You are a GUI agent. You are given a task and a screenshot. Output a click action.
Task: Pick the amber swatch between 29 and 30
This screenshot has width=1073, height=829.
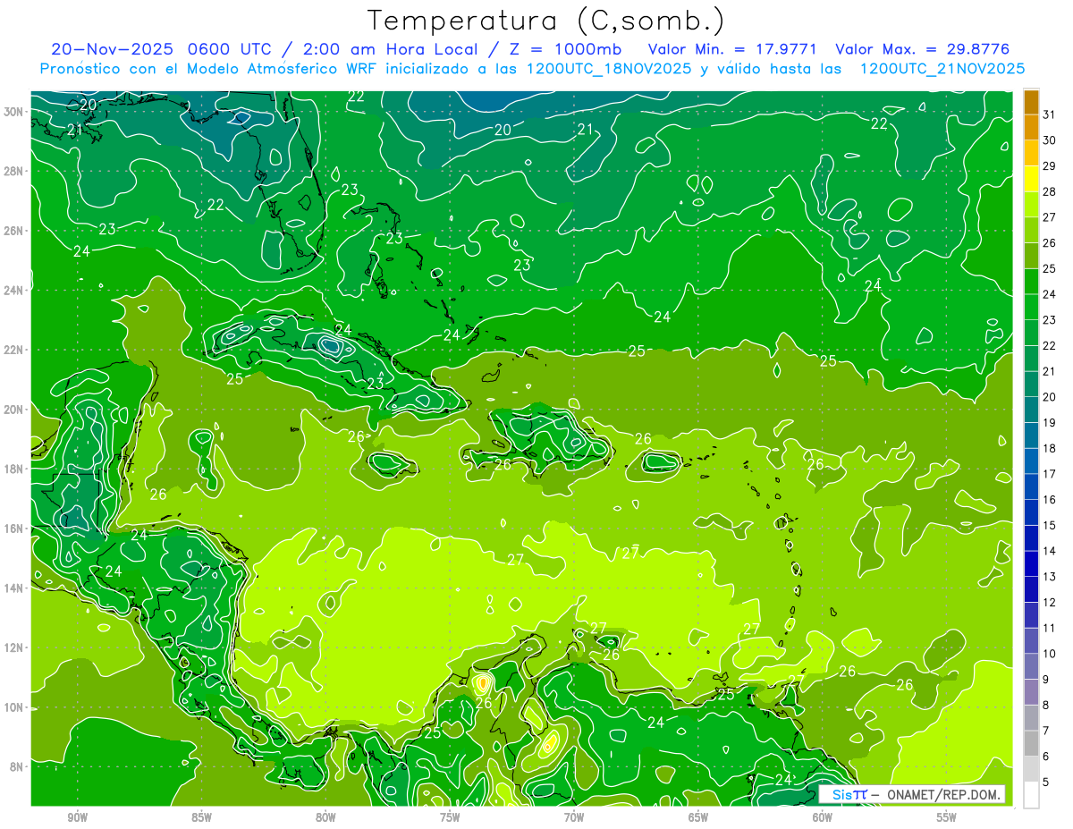[1031, 153]
